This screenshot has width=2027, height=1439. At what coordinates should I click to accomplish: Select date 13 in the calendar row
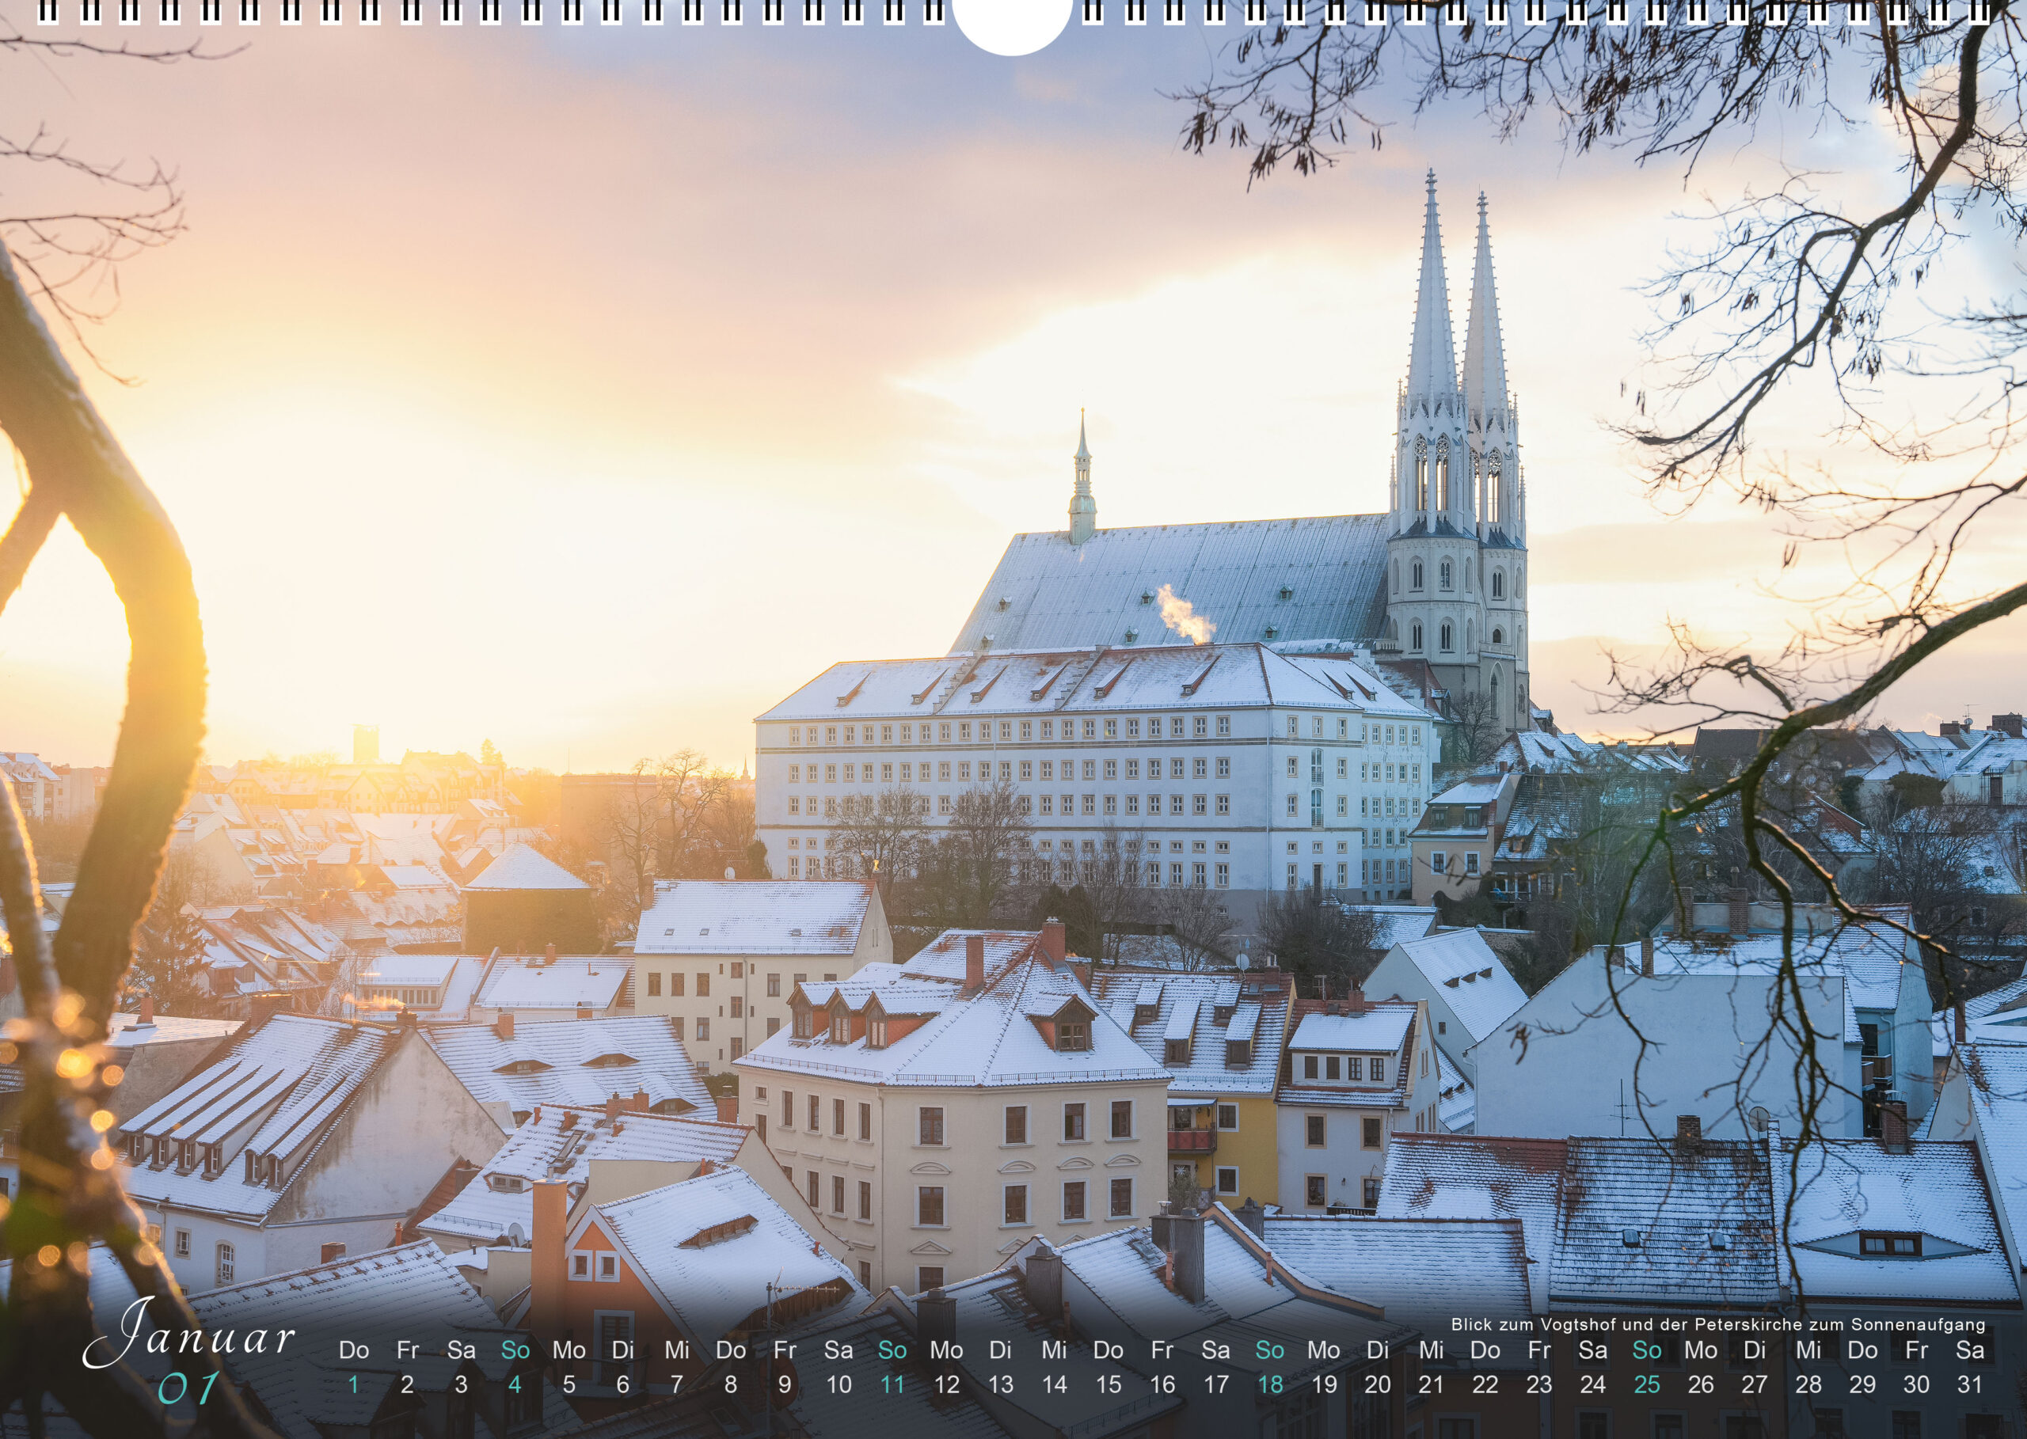pyautogui.click(x=1001, y=1384)
